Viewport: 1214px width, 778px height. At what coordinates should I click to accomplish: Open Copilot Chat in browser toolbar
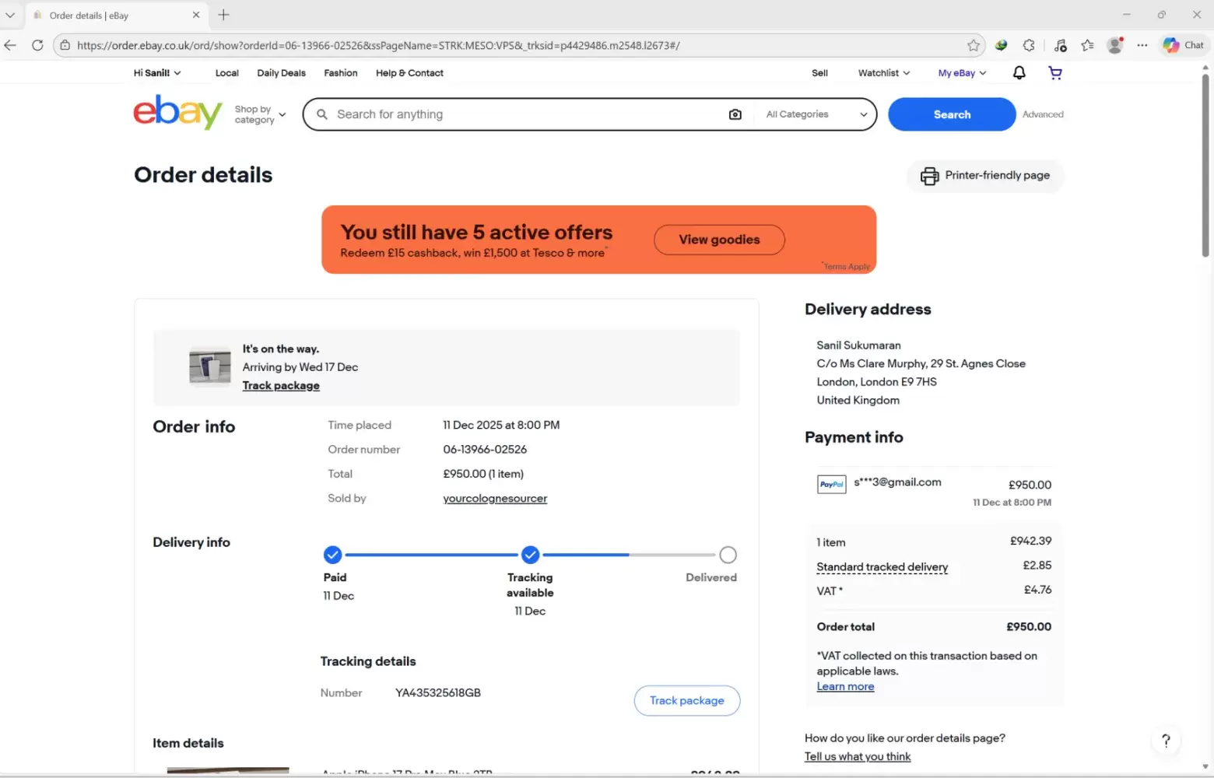click(x=1183, y=45)
